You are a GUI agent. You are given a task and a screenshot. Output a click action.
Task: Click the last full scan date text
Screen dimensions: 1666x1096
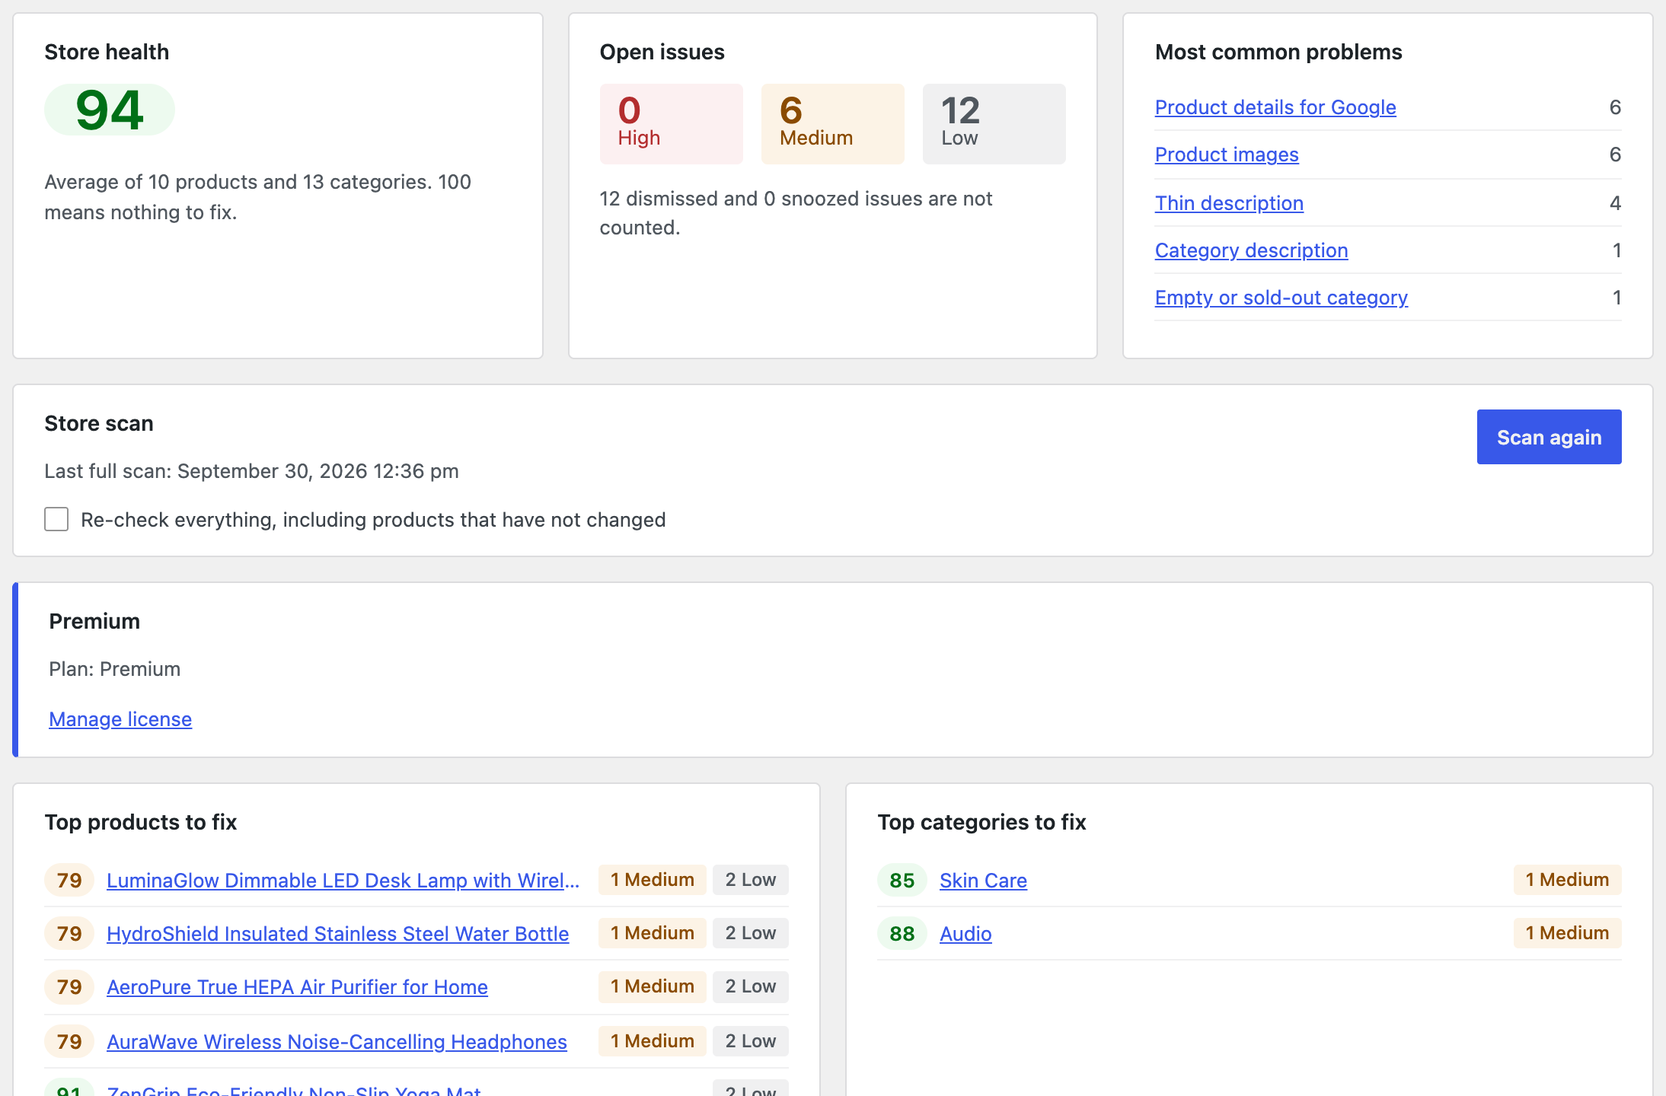tap(251, 471)
